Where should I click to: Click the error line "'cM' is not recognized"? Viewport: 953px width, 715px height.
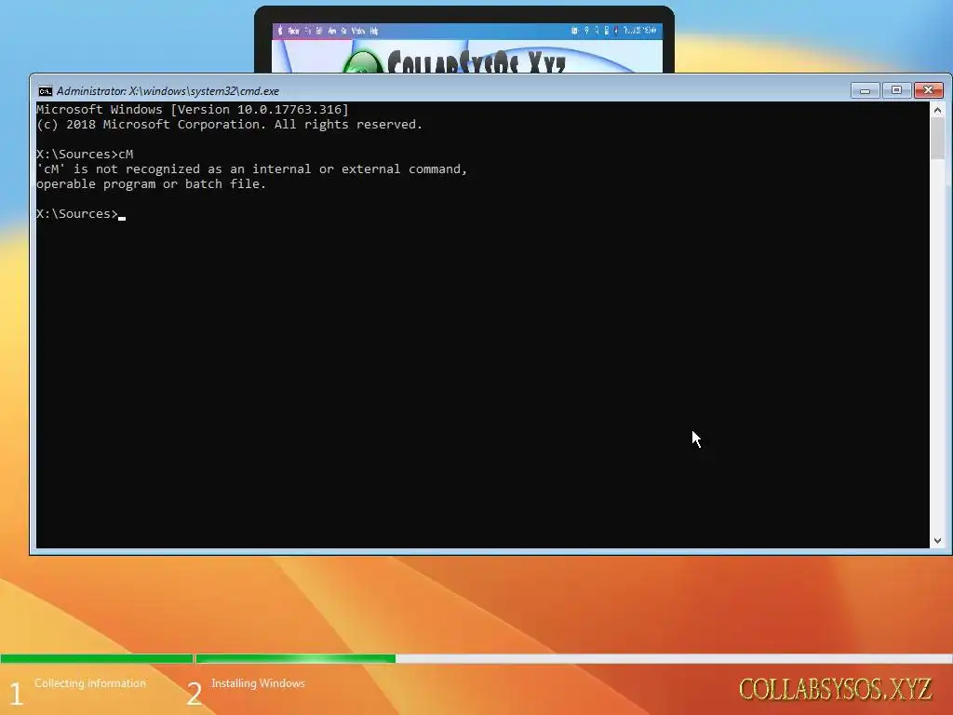251,169
